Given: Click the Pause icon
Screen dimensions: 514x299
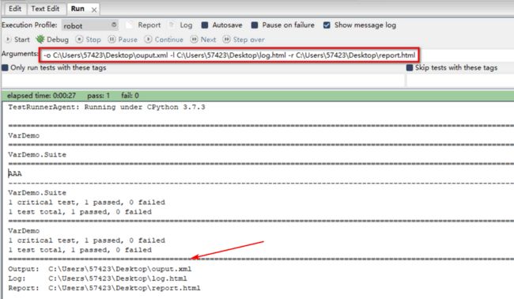Looking at the screenshot, I should [x=111, y=40].
